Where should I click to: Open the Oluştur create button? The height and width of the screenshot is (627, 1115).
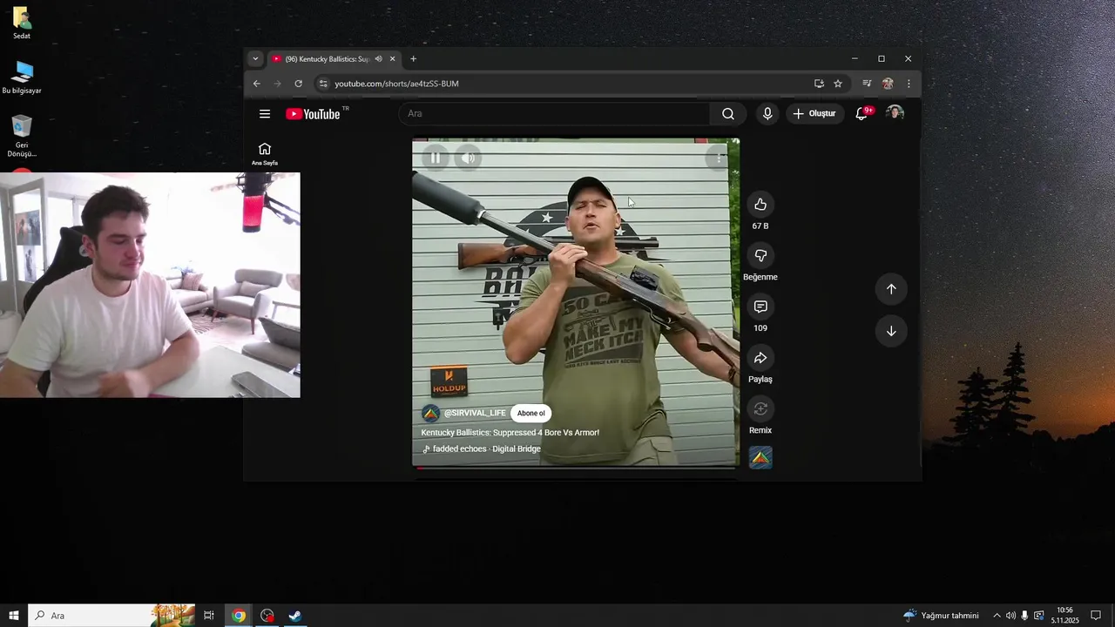(x=814, y=113)
